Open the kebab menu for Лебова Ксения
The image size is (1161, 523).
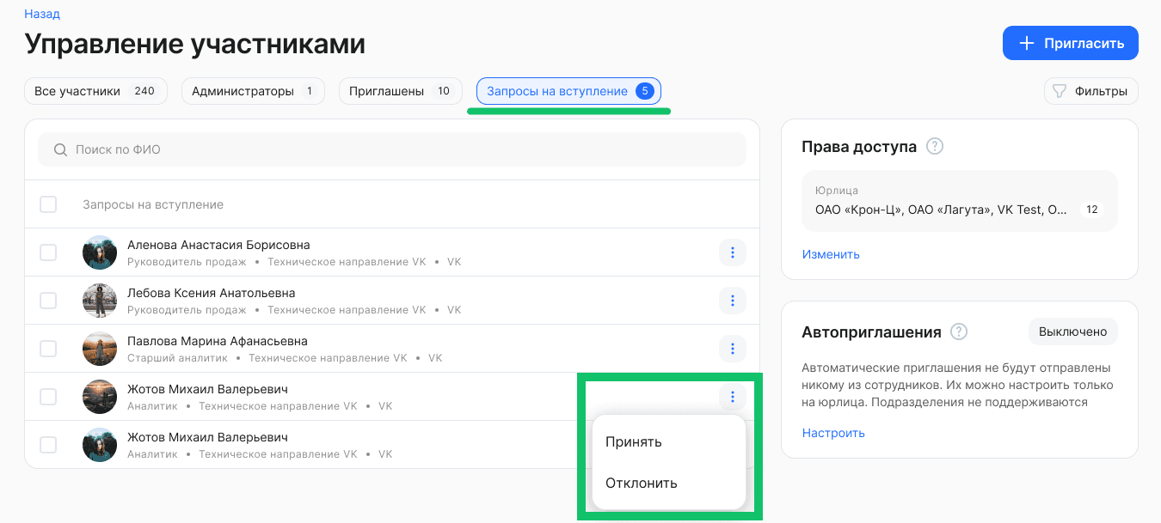click(x=732, y=301)
